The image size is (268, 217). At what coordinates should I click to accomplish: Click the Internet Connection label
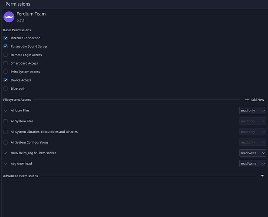click(x=26, y=38)
